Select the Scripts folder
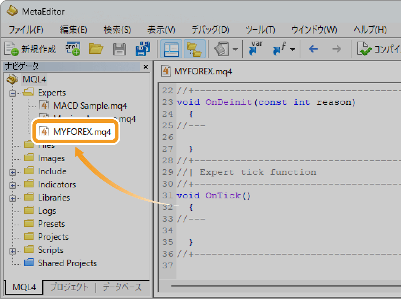 [51, 250]
